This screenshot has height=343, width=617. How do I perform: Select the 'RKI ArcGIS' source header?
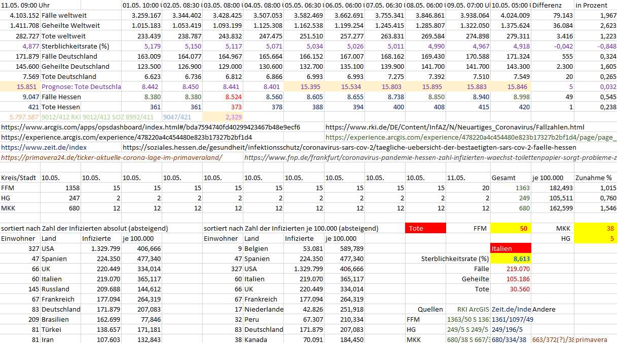(x=474, y=309)
